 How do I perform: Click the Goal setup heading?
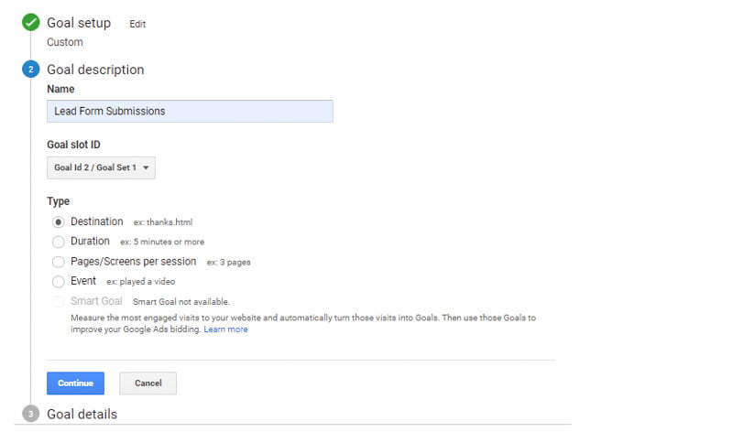point(79,23)
